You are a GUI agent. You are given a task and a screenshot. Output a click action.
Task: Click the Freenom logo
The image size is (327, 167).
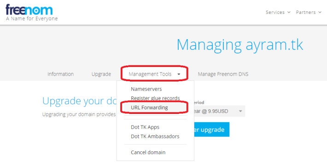pos(29,10)
